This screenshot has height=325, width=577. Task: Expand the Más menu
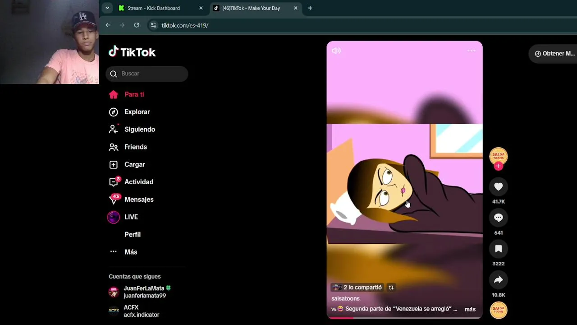click(x=131, y=252)
